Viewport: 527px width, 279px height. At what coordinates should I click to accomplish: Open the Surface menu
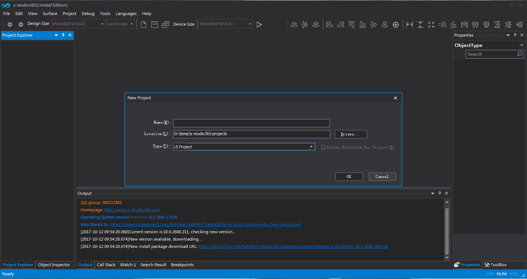point(50,14)
